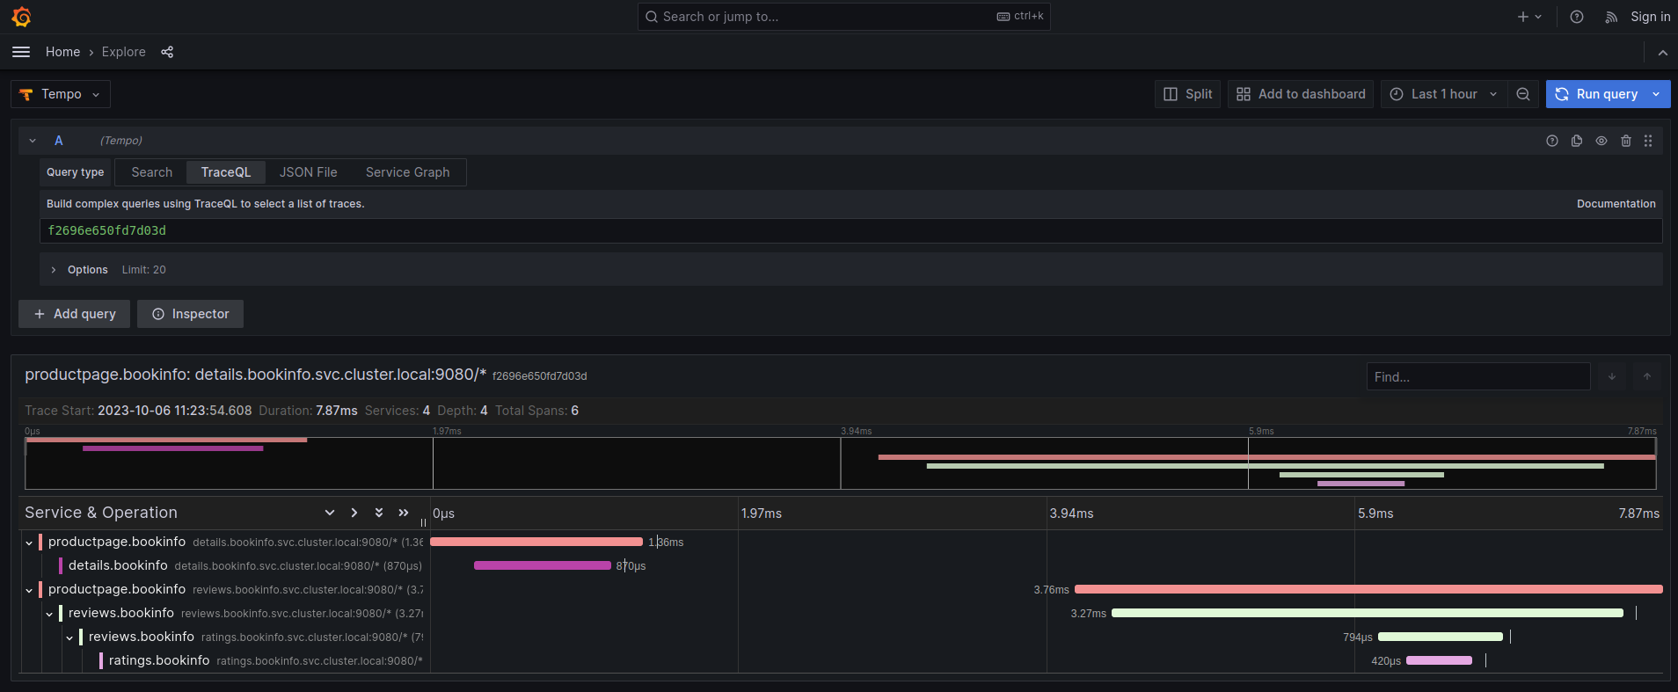Viewport: 1678px width, 692px height.
Task: Click the share icon next to Explore
Action: point(167,52)
